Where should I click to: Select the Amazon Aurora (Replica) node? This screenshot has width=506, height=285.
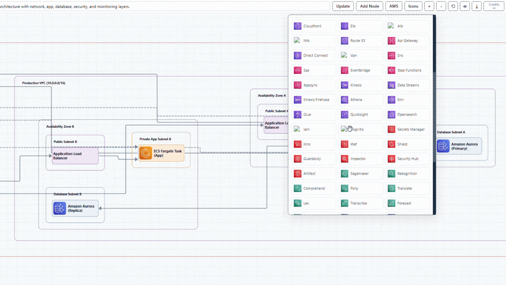point(75,208)
